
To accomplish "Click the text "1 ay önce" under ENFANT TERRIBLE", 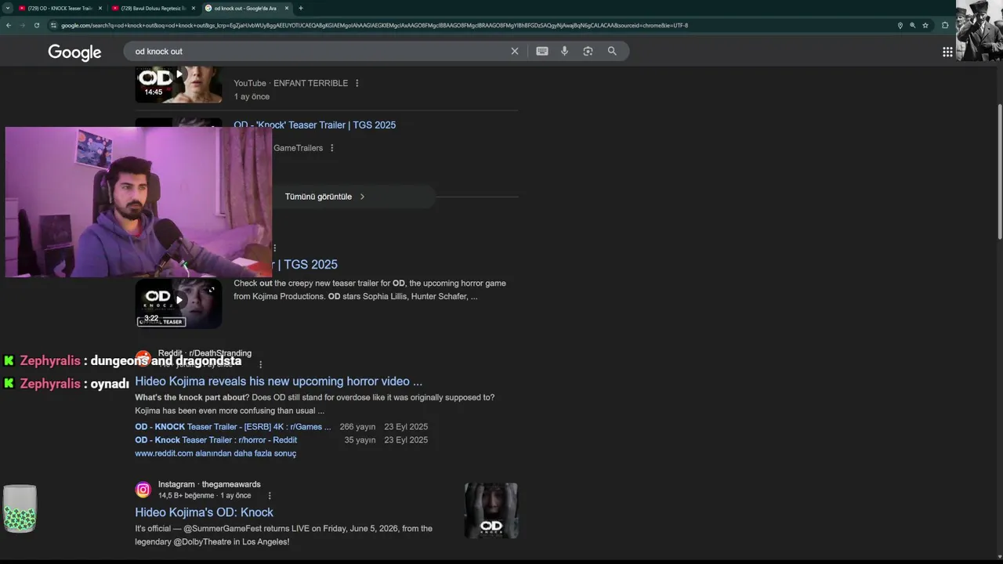I will pos(252,97).
